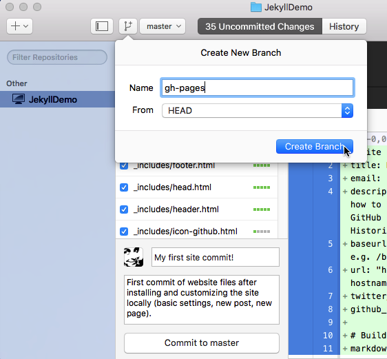The image size is (387, 359).
Task: Click the Create Branch button
Action: pyautogui.click(x=315, y=146)
